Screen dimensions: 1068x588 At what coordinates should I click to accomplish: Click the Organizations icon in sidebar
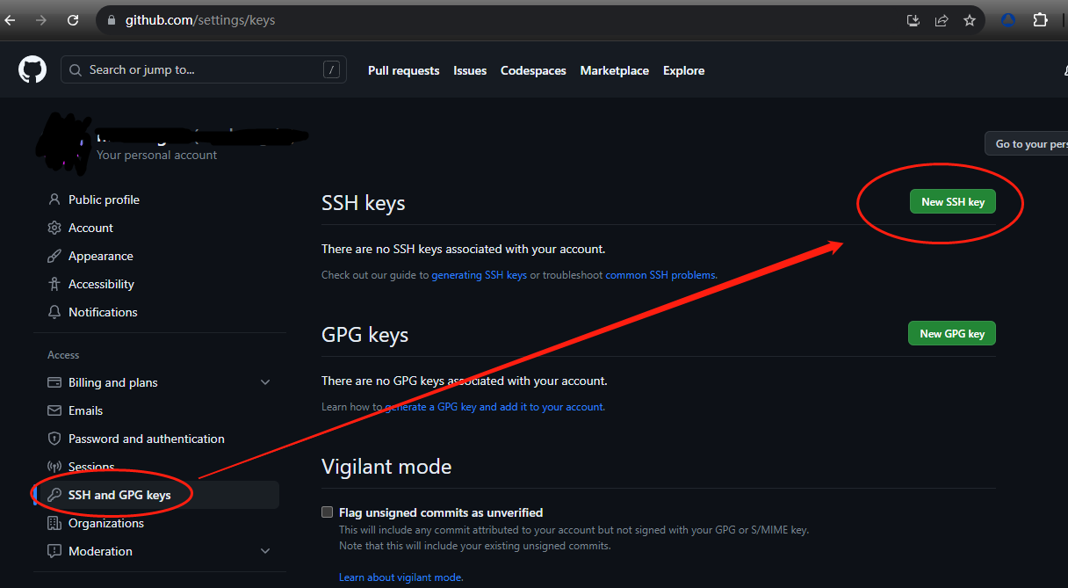(54, 523)
